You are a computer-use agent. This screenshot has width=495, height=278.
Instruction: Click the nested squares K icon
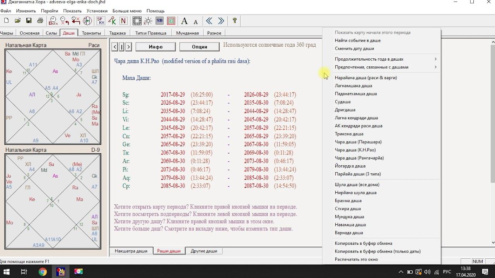point(171,20)
